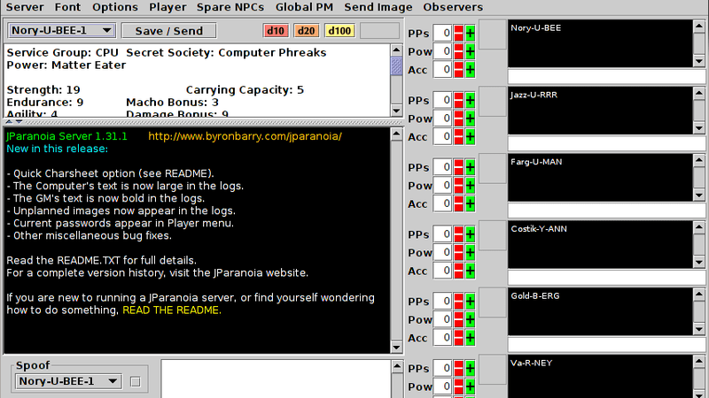Decrease Nory-U-BEE Acc with the red minus
The height and width of the screenshot is (398, 709).
pyautogui.click(x=458, y=70)
